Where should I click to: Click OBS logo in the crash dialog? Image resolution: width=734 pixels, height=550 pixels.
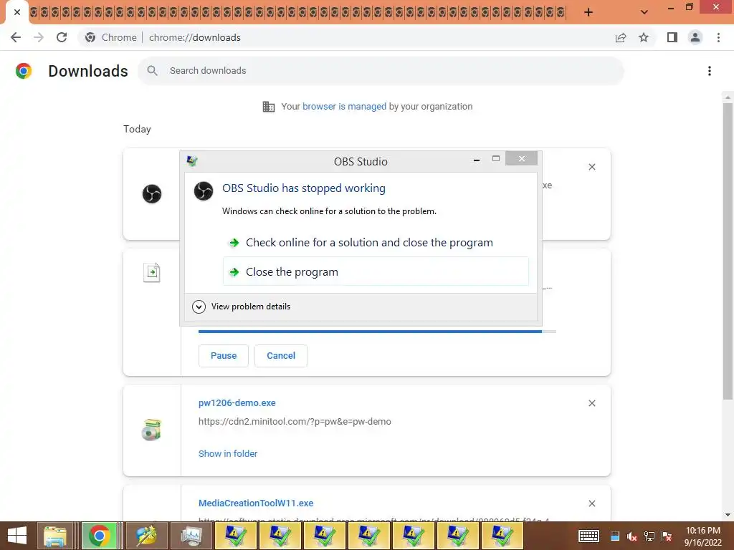click(204, 190)
